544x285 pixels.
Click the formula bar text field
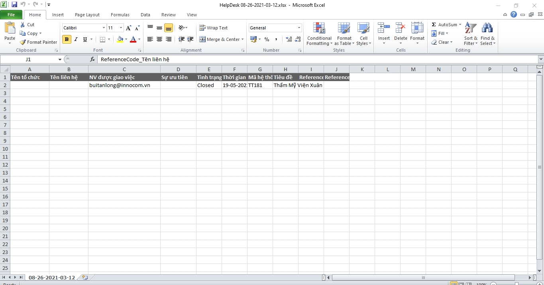pyautogui.click(x=315, y=59)
